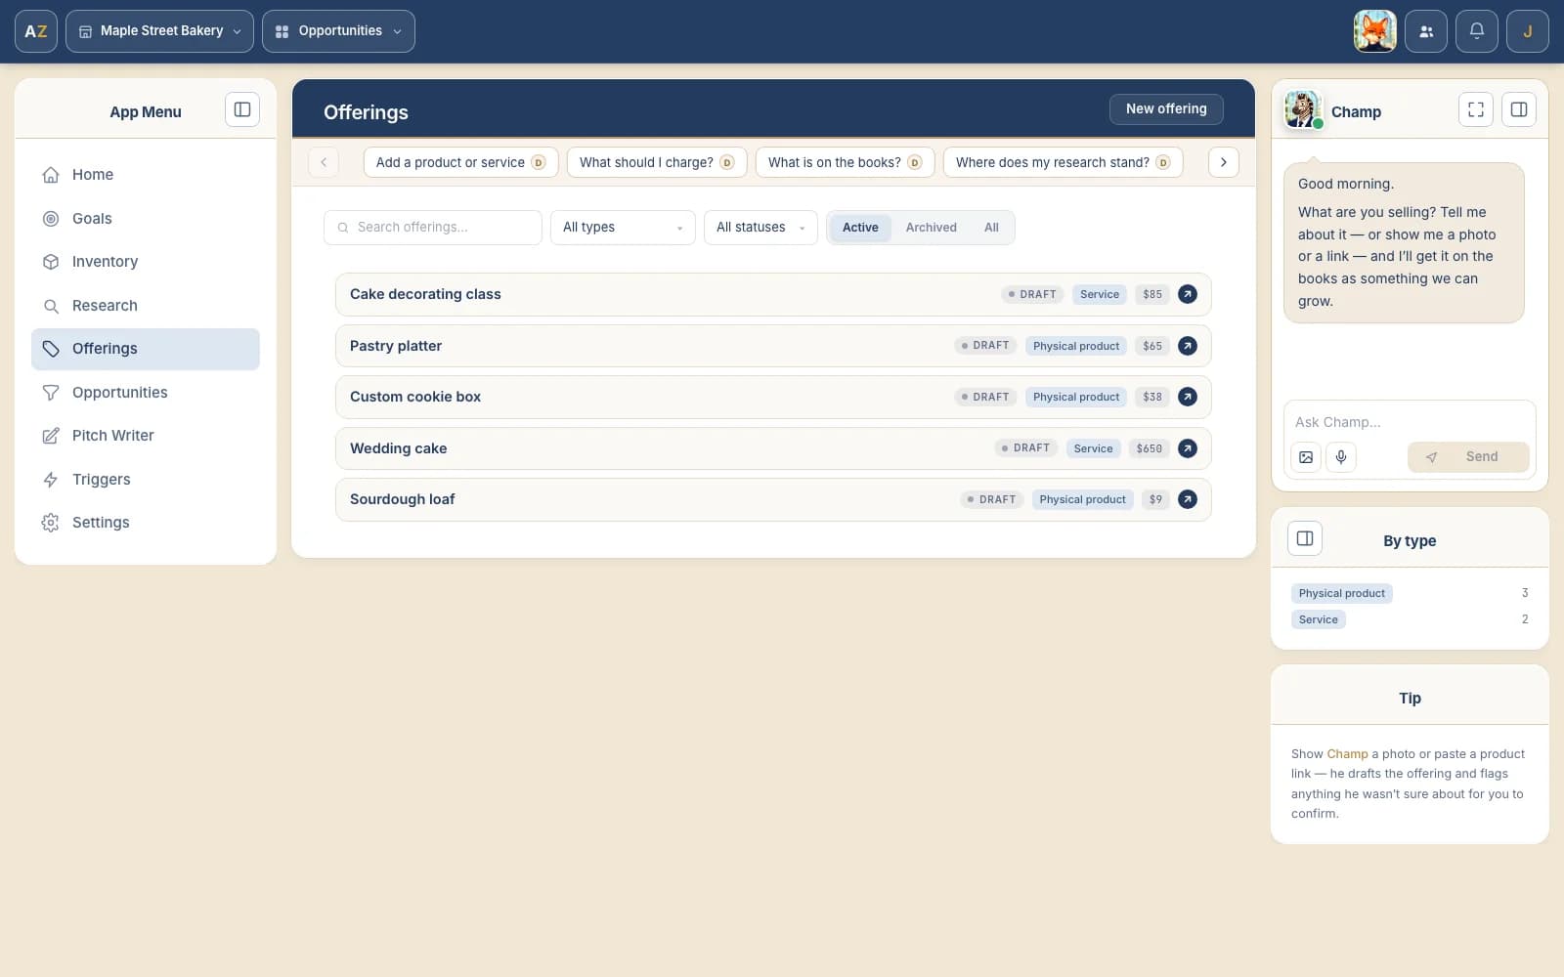Go to Home in App Menu
This screenshot has width=1564, height=977.
pos(146,175)
